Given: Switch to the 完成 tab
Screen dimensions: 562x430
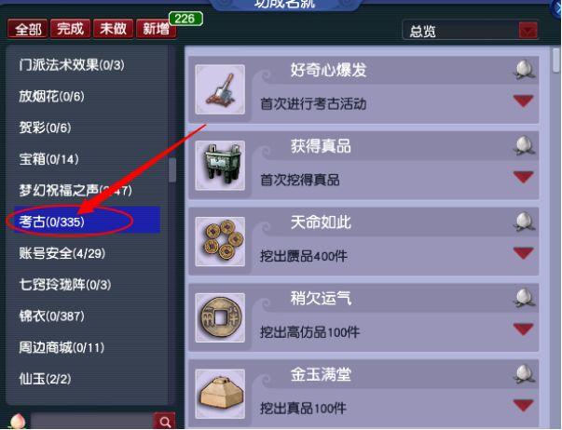Looking at the screenshot, I should point(70,28).
